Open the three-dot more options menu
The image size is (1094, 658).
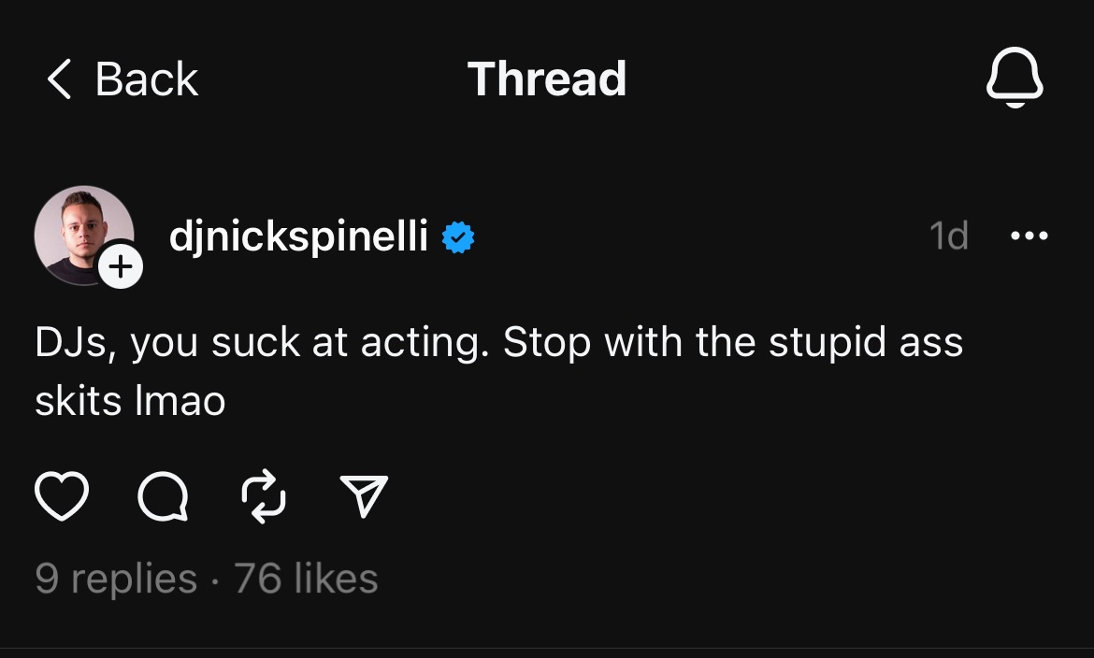tap(1029, 236)
